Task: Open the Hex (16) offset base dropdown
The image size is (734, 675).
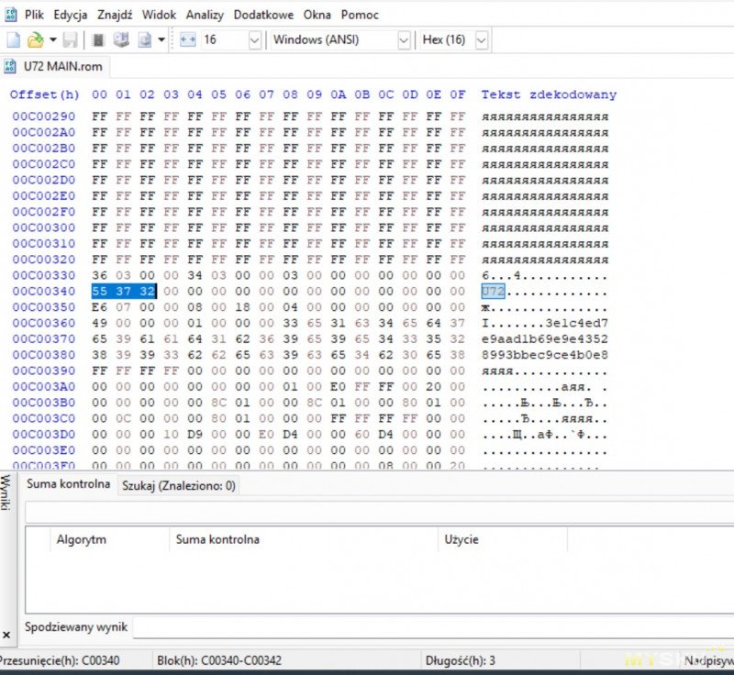Action: 481,40
